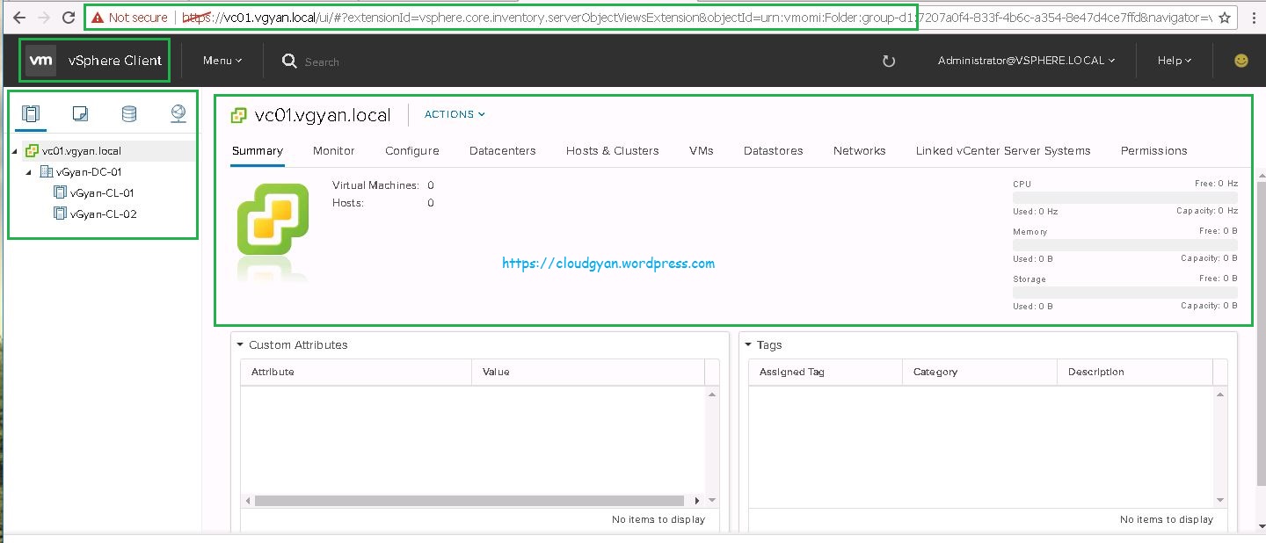The width and height of the screenshot is (1266, 543).
Task: Collapse the Custom Attributes panel
Action: click(240, 345)
